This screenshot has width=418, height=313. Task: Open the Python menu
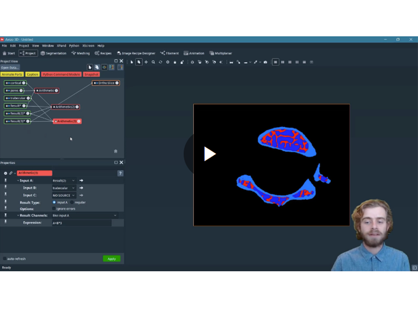point(74,46)
